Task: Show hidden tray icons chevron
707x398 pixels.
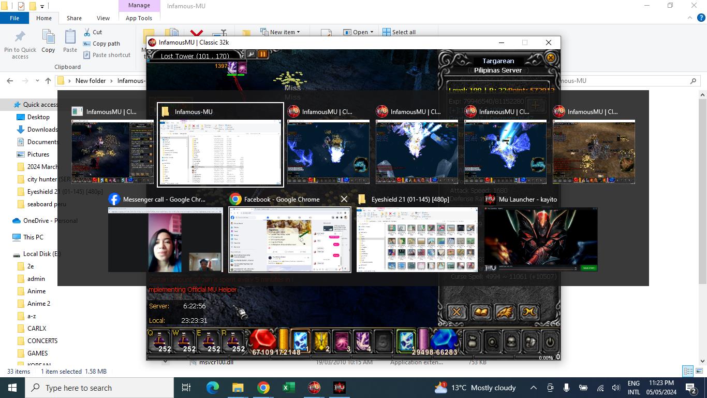Action: point(533,388)
